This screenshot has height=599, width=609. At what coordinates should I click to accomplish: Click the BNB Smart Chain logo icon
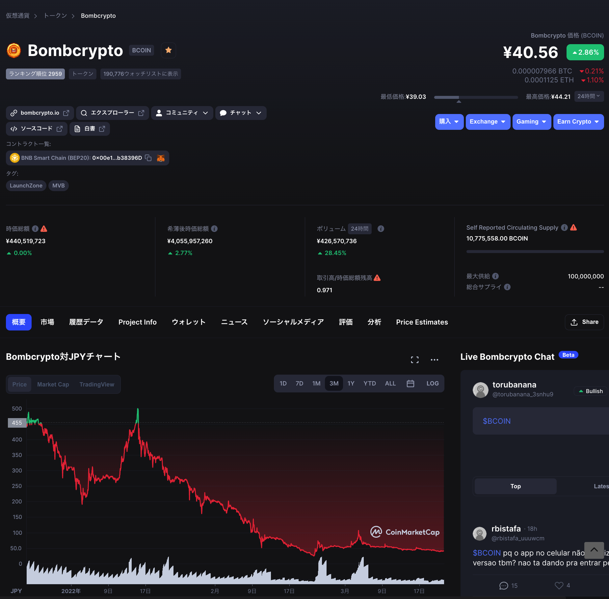click(x=14, y=158)
